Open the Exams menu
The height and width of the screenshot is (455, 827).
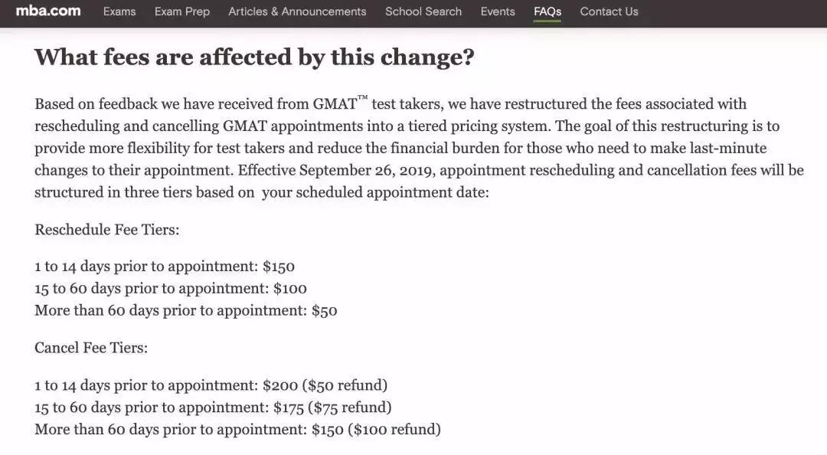tap(119, 11)
